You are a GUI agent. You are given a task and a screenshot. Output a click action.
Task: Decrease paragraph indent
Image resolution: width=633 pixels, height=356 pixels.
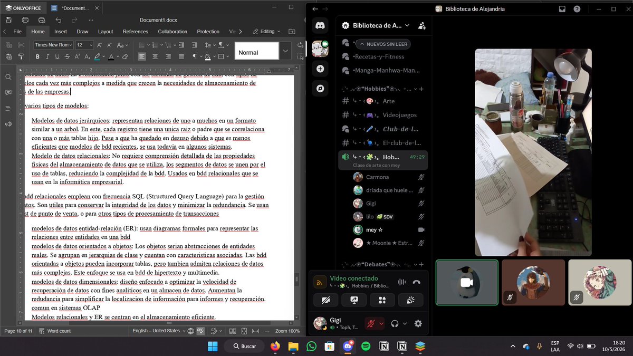tap(181, 45)
